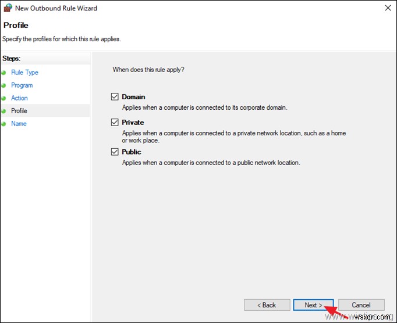Click the green bullet beside Rule Type
The height and width of the screenshot is (323, 397).
point(4,73)
